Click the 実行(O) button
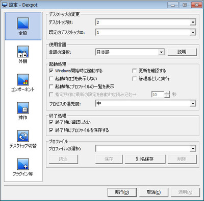The width and height of the screenshot is (204, 201). click(122, 192)
